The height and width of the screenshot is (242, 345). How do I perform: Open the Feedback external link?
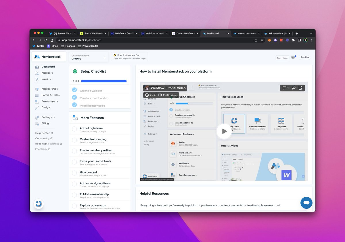tap(43, 149)
